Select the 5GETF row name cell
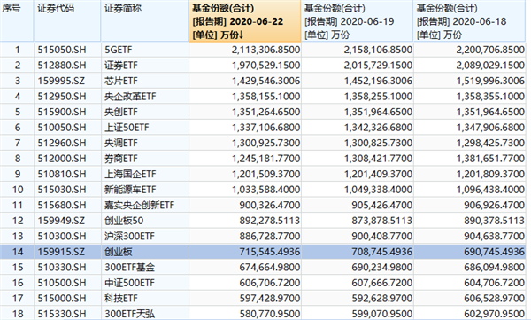The image size is (531, 320). pos(144,50)
